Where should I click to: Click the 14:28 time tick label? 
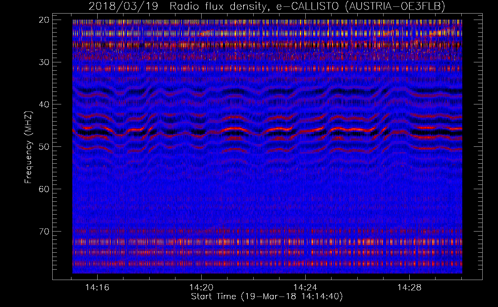coord(409,288)
